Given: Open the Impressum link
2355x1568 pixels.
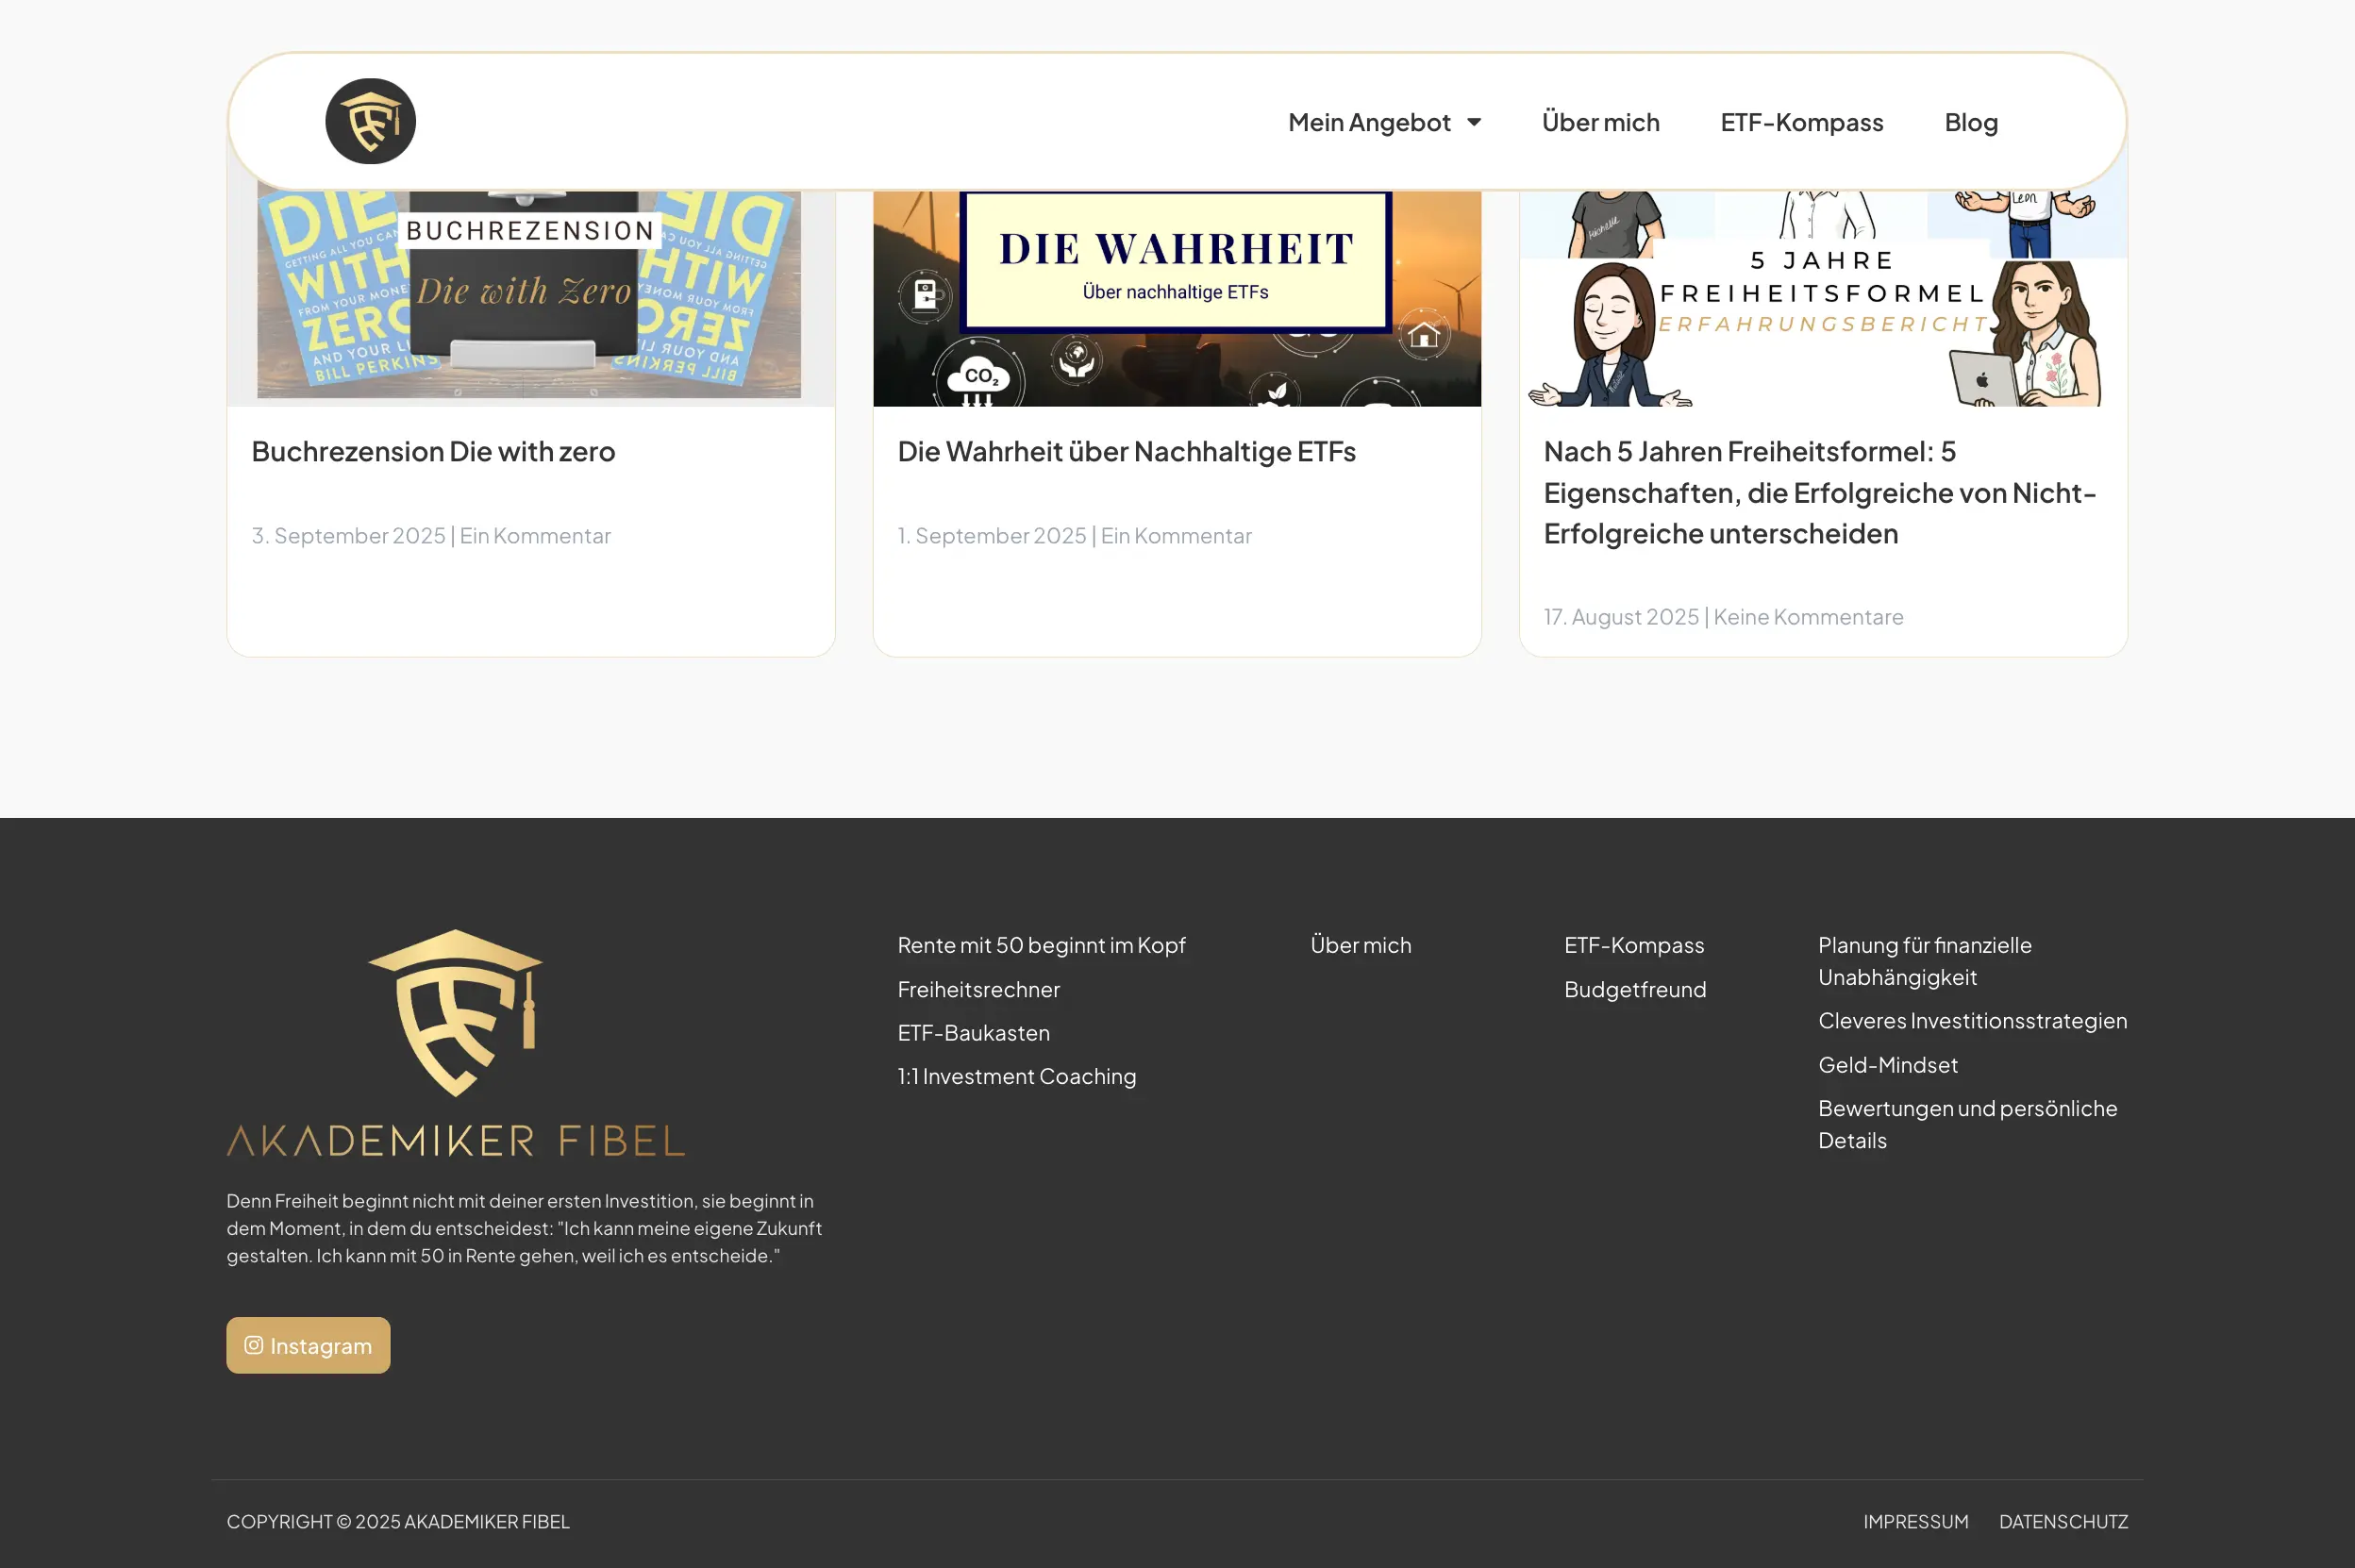Looking at the screenshot, I should pyautogui.click(x=1915, y=1521).
